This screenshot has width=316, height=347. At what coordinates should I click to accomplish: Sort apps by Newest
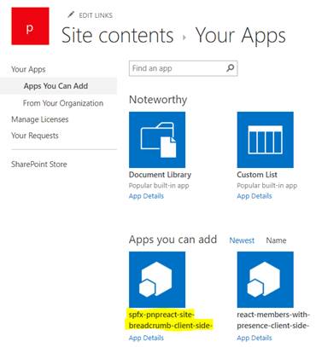(242, 240)
